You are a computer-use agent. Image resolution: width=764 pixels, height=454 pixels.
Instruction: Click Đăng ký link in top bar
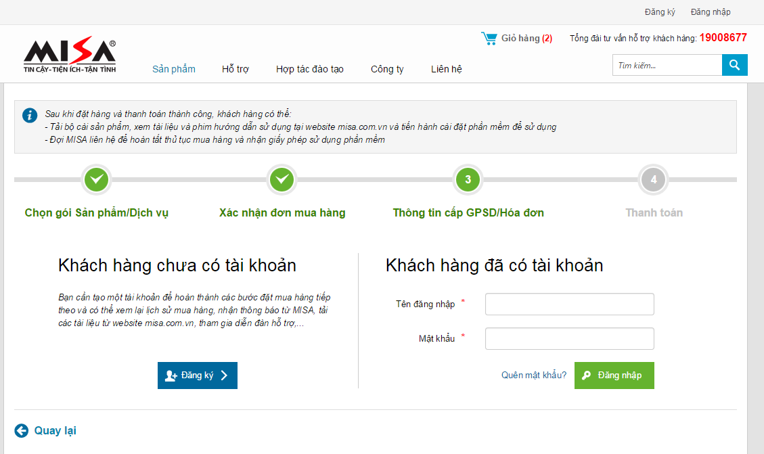(x=660, y=12)
